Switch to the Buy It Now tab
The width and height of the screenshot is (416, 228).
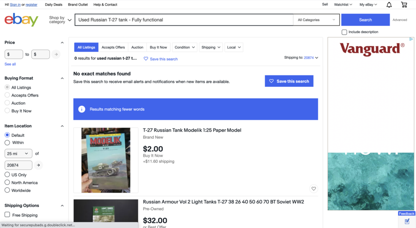point(159,47)
